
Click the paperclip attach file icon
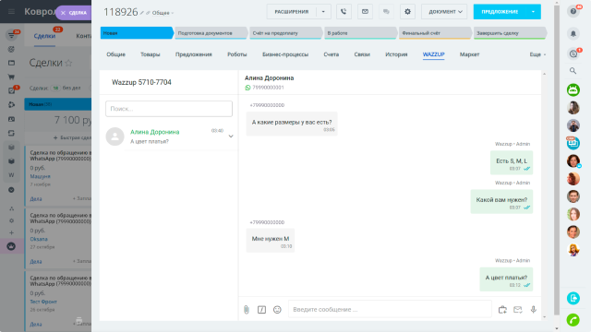[247, 310]
